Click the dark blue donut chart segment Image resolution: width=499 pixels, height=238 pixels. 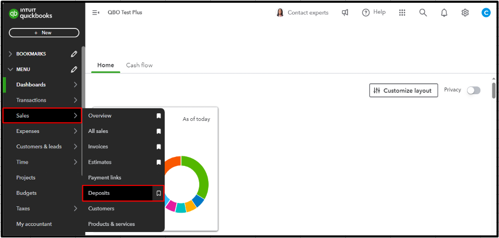[199, 201]
